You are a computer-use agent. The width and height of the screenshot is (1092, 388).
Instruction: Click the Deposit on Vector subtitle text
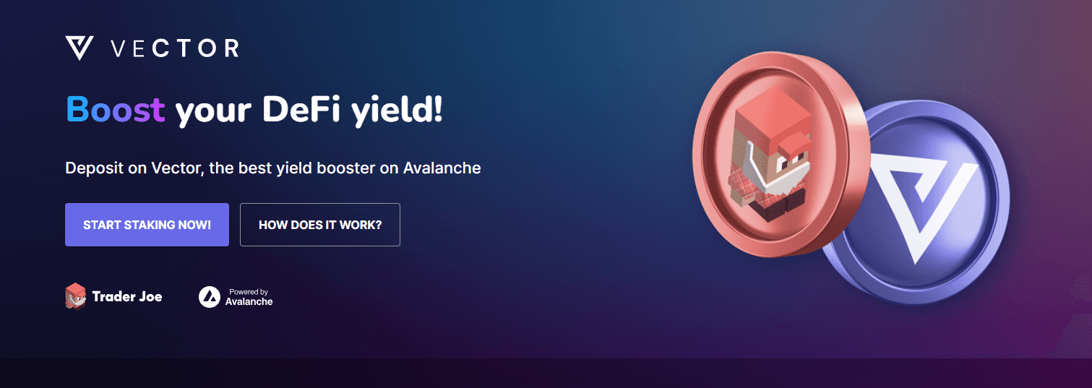point(273,168)
